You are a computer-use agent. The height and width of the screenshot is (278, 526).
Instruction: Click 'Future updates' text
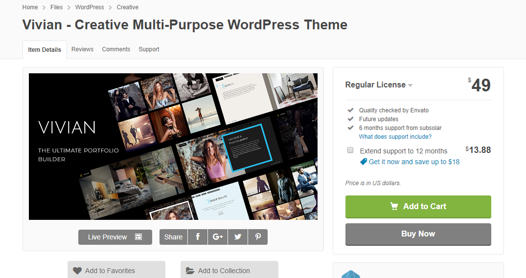coord(379,119)
